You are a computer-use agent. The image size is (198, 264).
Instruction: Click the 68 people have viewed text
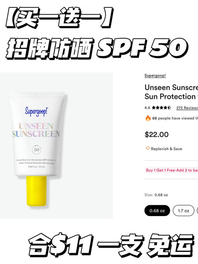click(x=175, y=118)
